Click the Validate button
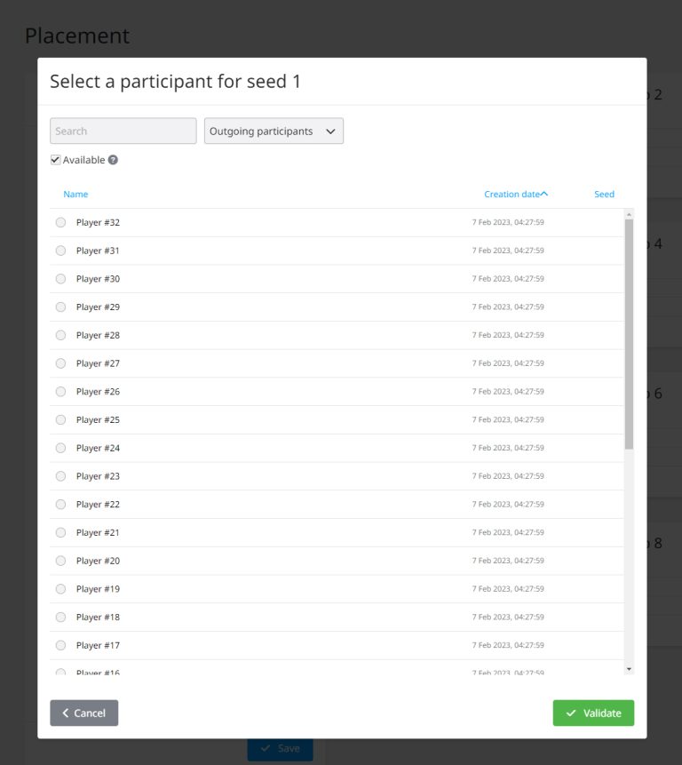Viewport: 682px width, 765px height. (x=593, y=713)
